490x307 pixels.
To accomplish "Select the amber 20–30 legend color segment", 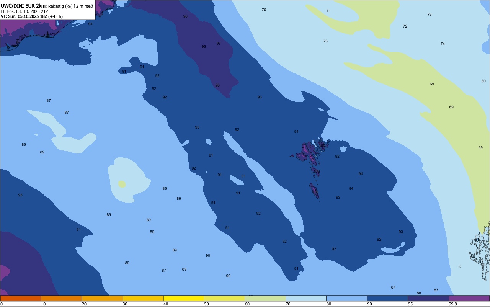I will pos(102,298).
